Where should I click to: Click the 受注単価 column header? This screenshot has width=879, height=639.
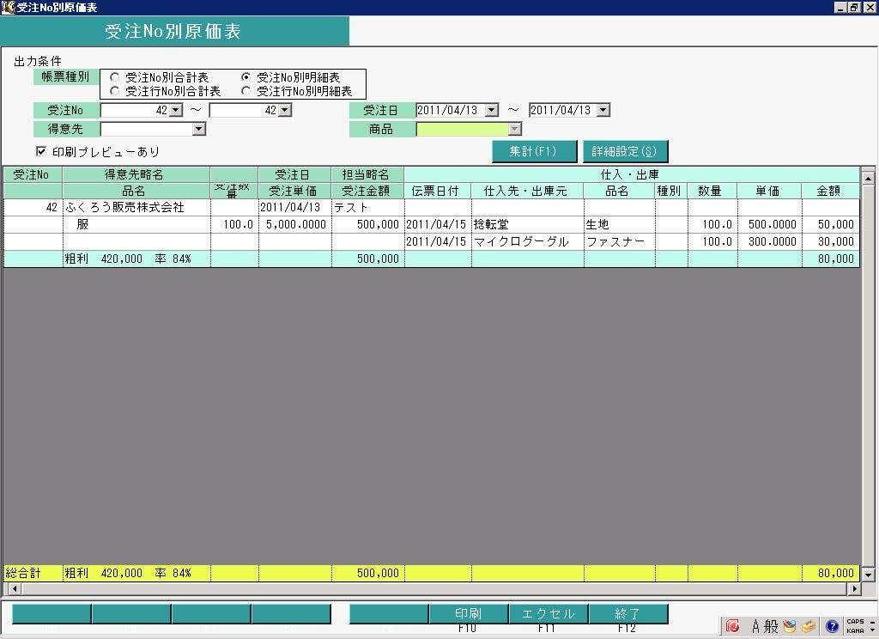[x=295, y=191]
